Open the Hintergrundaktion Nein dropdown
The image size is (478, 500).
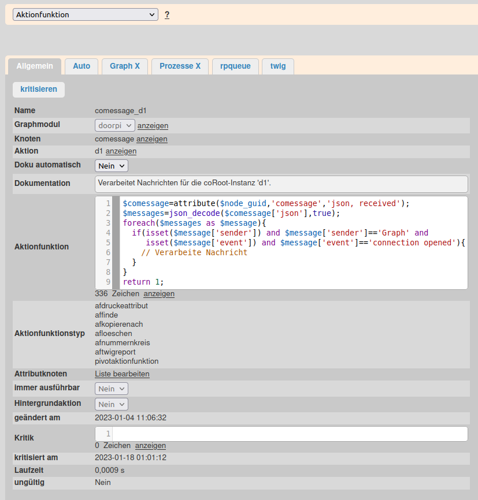112,404
